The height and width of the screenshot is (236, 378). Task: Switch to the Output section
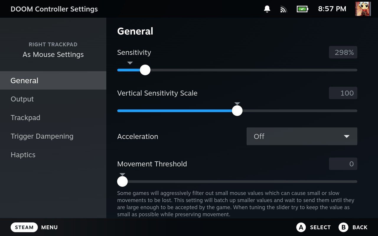(53, 99)
